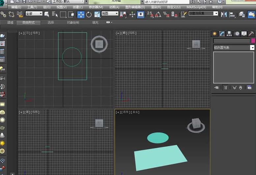The height and width of the screenshot is (175, 256).
Task: Toggle angle snap
Action: [158, 14]
